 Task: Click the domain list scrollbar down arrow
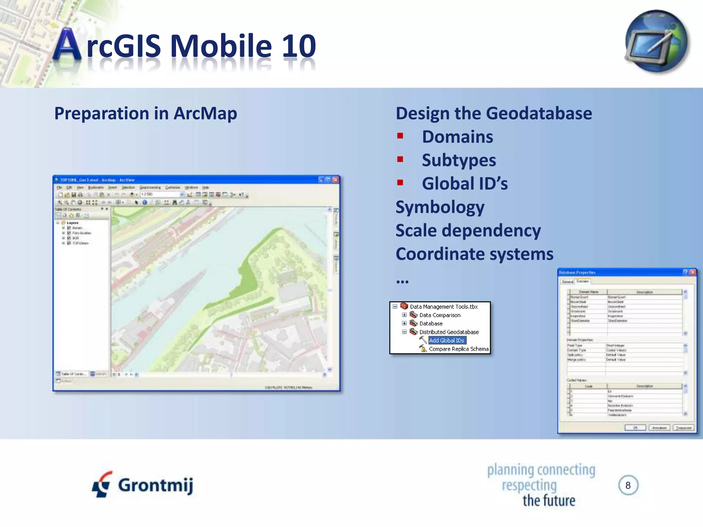pyautogui.click(x=685, y=333)
